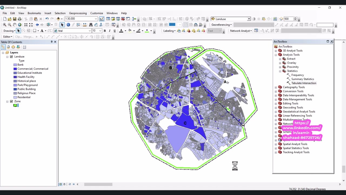The height and width of the screenshot is (195, 346).
Task: Click the Add Data button
Action: tap(58, 19)
